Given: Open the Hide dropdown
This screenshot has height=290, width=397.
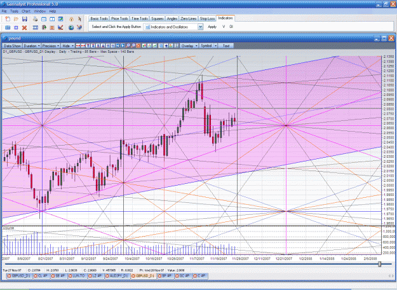Looking at the screenshot, I should (x=67, y=46).
